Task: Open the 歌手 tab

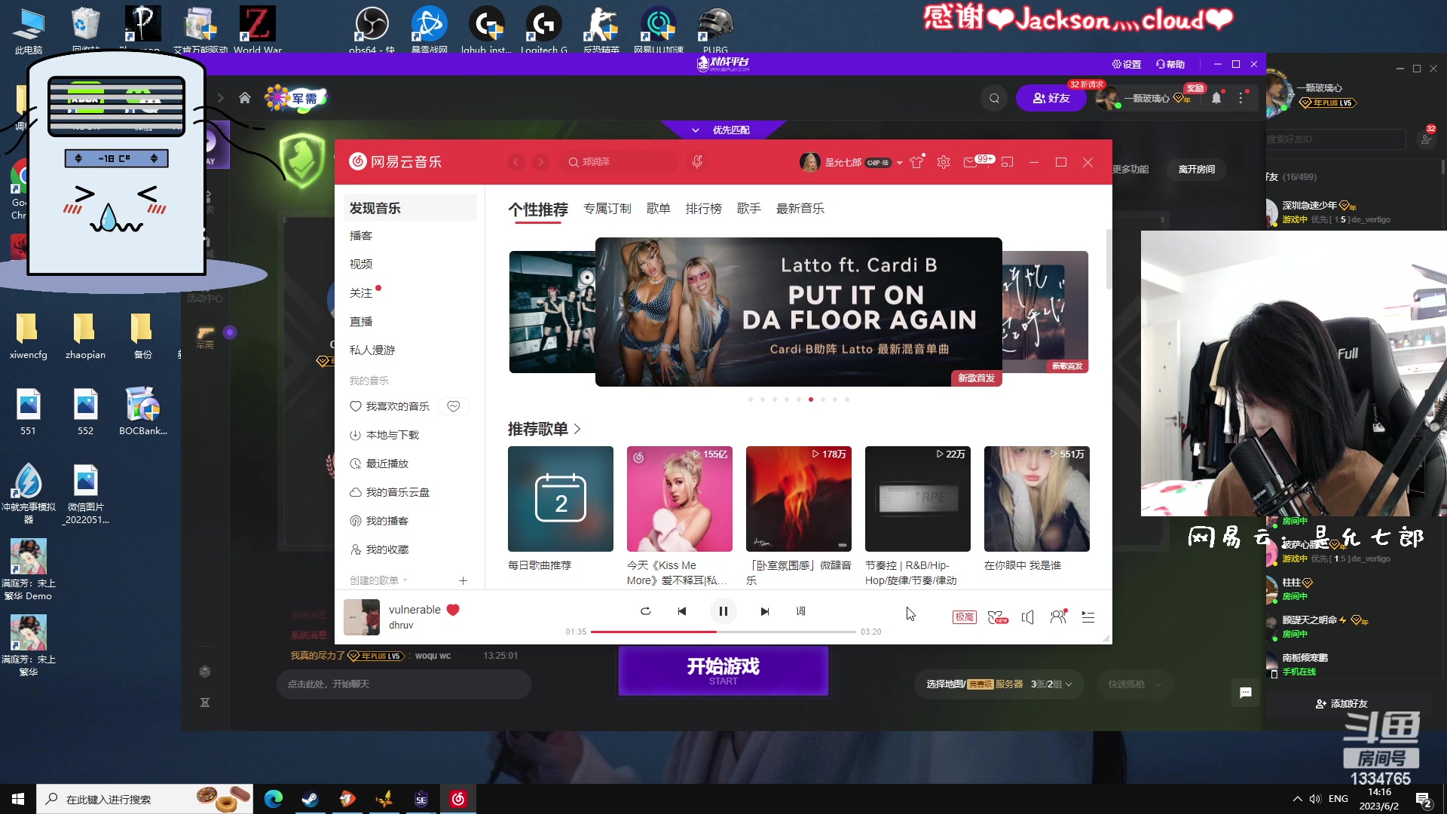Action: [x=748, y=209]
